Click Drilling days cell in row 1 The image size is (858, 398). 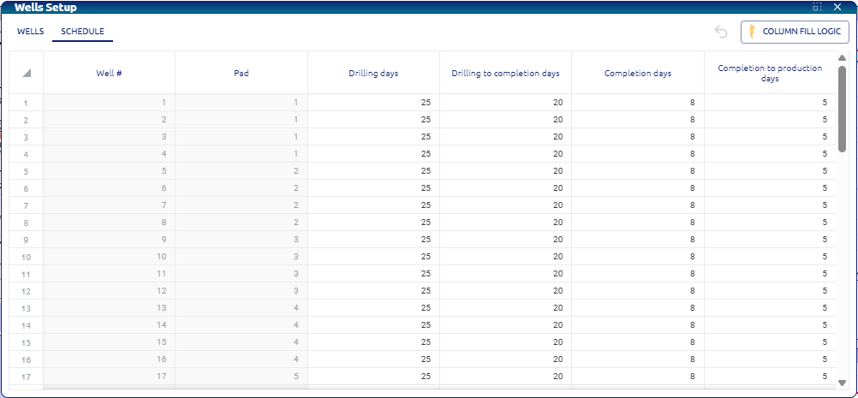(x=373, y=103)
